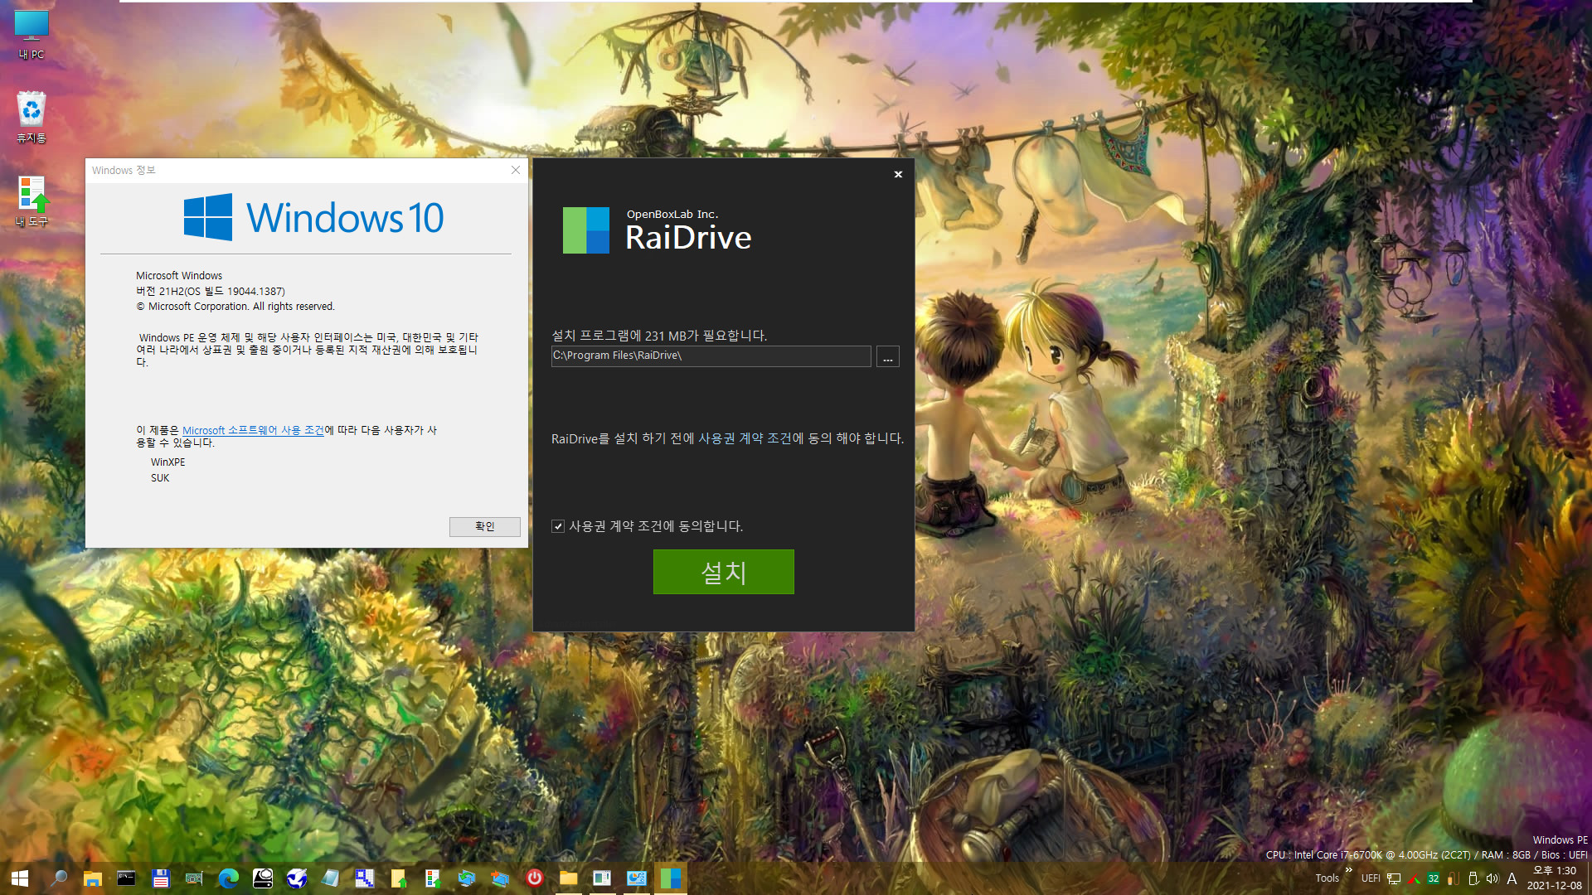Viewport: 1592px width, 895px height.
Task: Open the disk drive utility taskbar icon
Action: pos(263,878)
